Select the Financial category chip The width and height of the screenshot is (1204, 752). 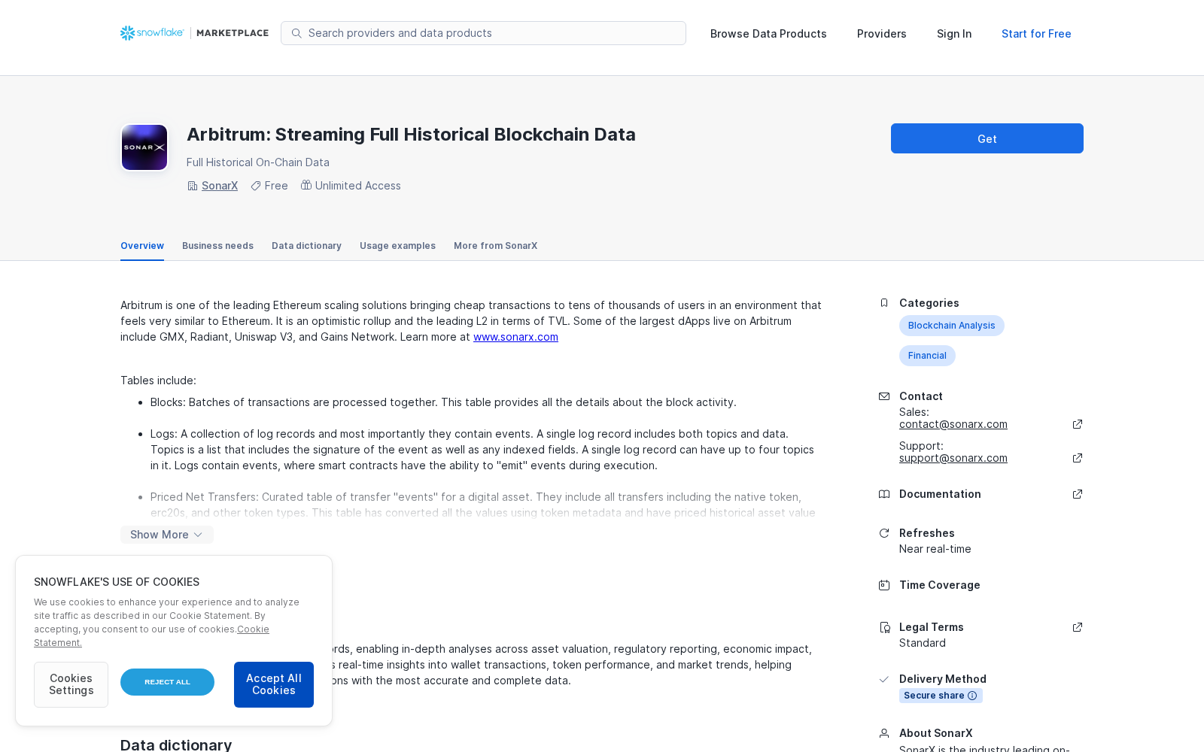tap(927, 356)
